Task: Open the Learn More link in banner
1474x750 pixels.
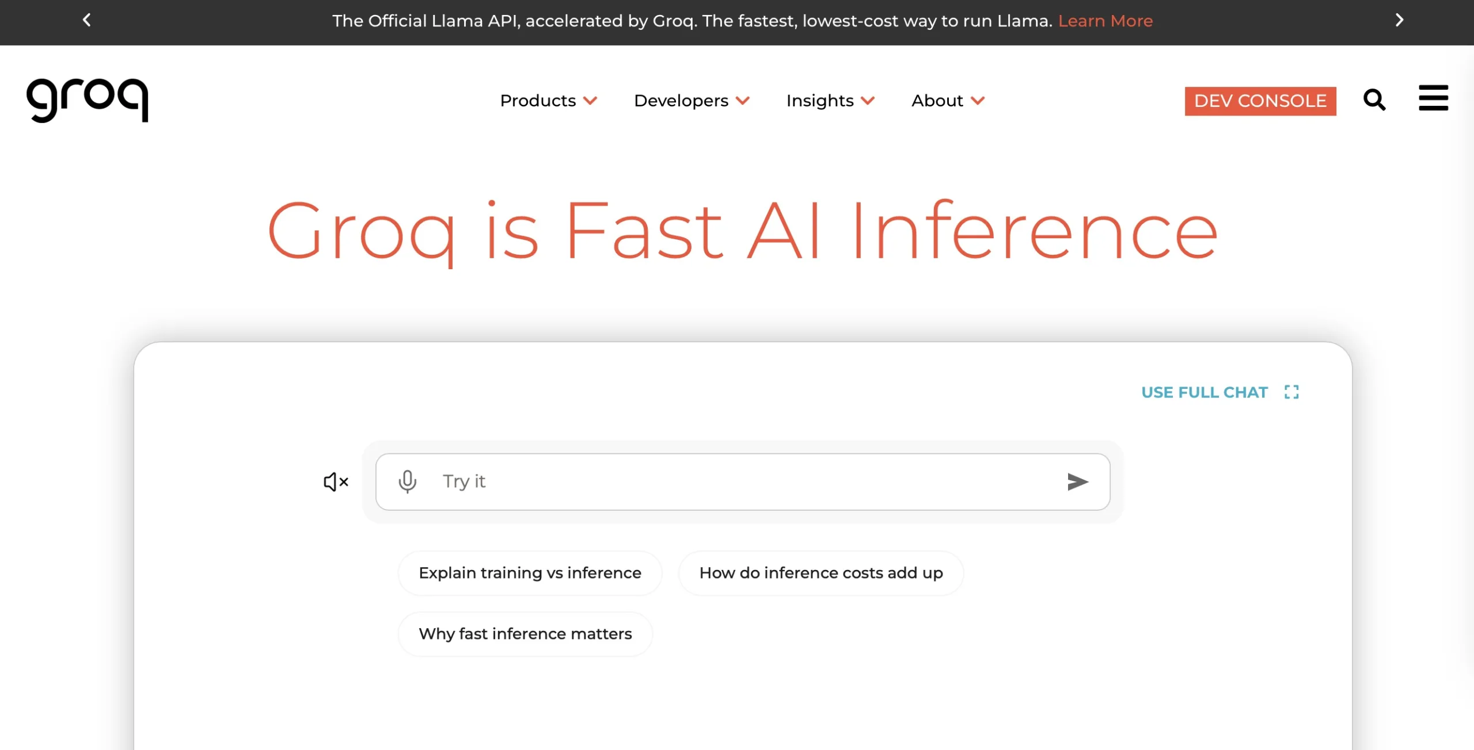Action: pyautogui.click(x=1105, y=21)
